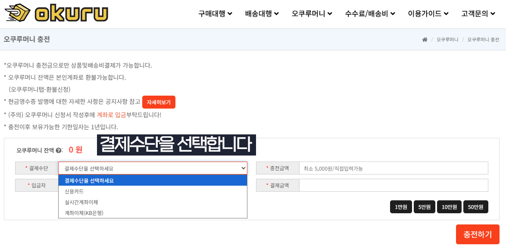506x249 pixels.
Task: Click the home icon in breadcrumb
Action: point(425,40)
